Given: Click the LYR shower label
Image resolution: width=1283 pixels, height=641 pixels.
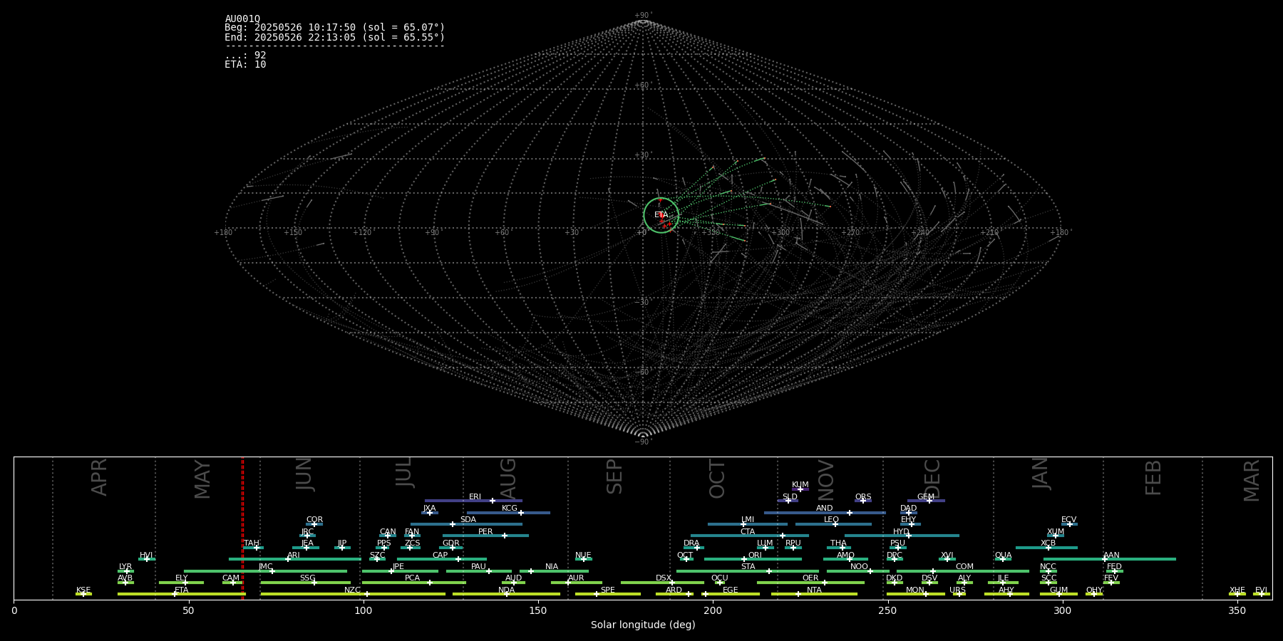Looking at the screenshot, I should coord(125,567).
